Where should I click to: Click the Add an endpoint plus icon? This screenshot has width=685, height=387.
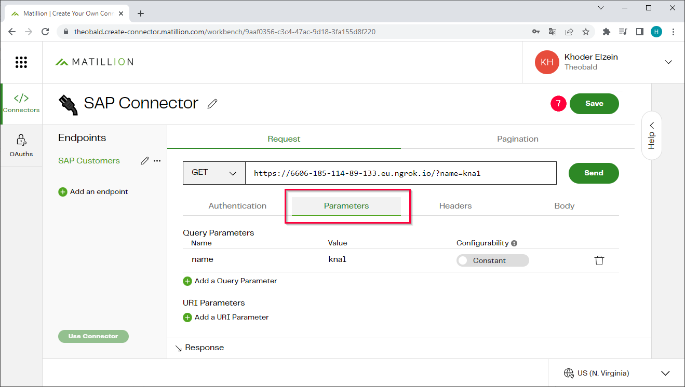[63, 192]
